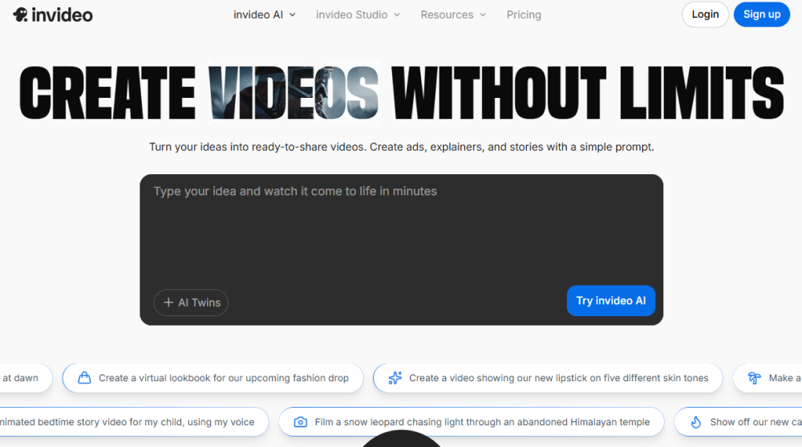Click the palm tree icon beside 'Make a' prompt
802x447 pixels.
point(755,378)
